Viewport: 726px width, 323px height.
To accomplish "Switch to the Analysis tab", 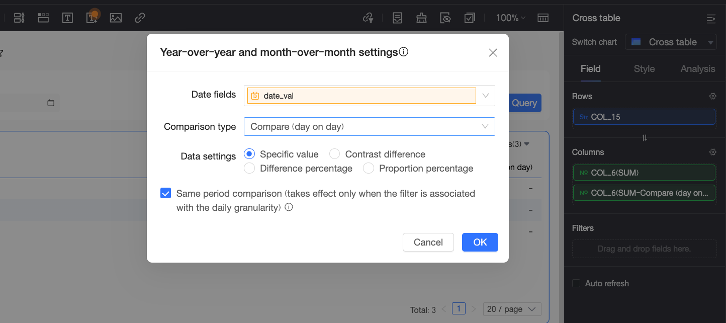I will pyautogui.click(x=697, y=69).
